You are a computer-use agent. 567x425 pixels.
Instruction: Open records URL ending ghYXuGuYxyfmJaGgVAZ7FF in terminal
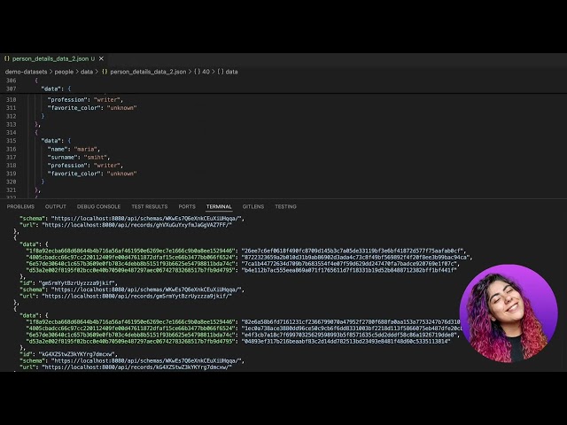pyautogui.click(x=137, y=225)
